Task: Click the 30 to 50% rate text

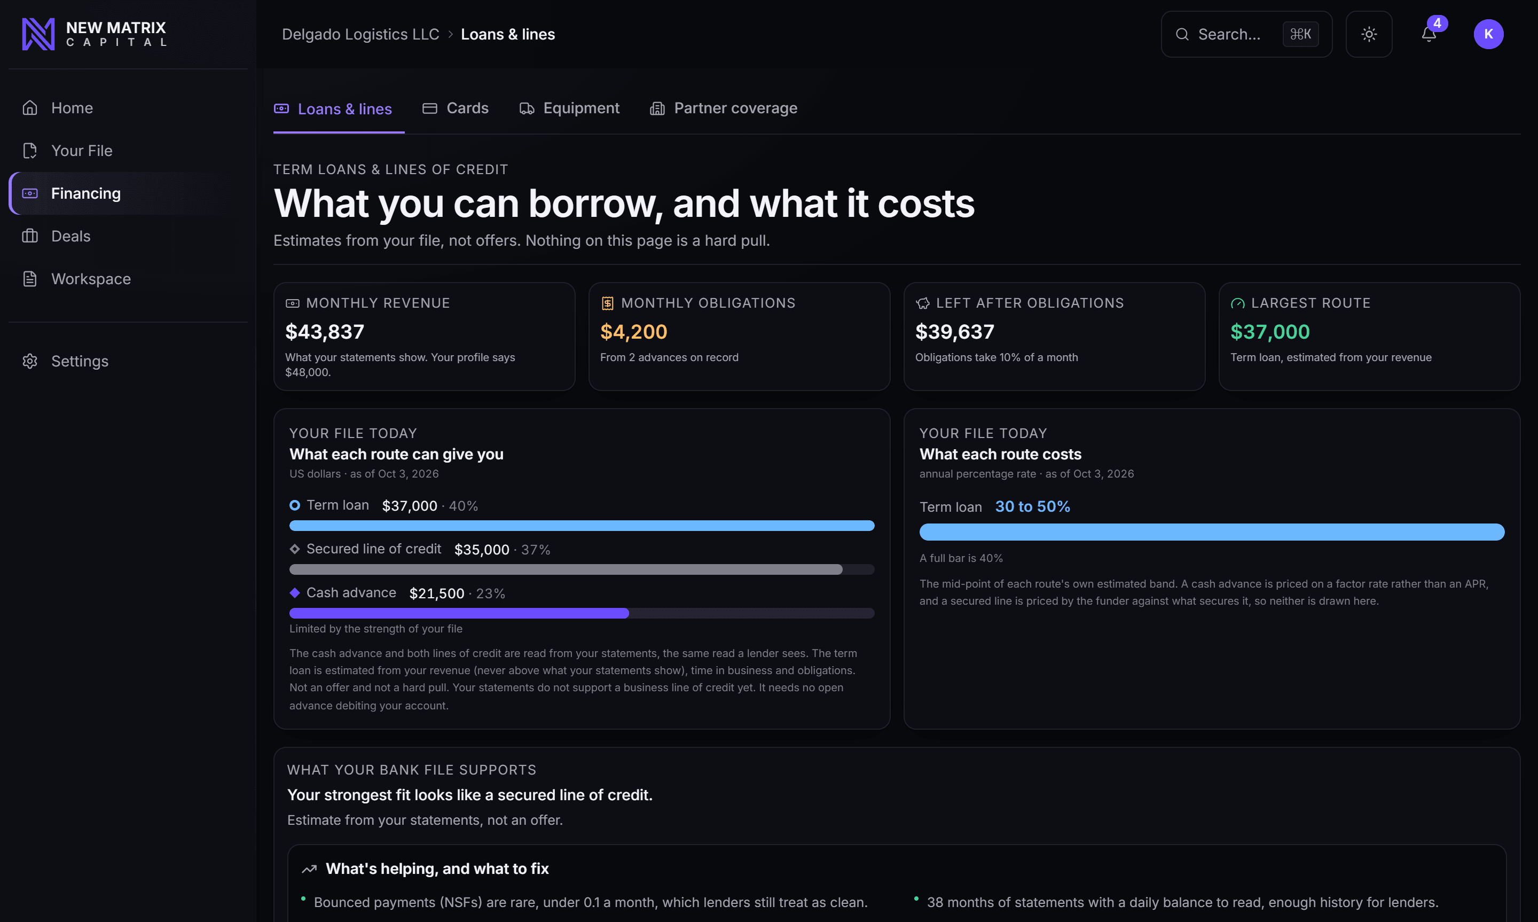Action: pyautogui.click(x=1033, y=506)
